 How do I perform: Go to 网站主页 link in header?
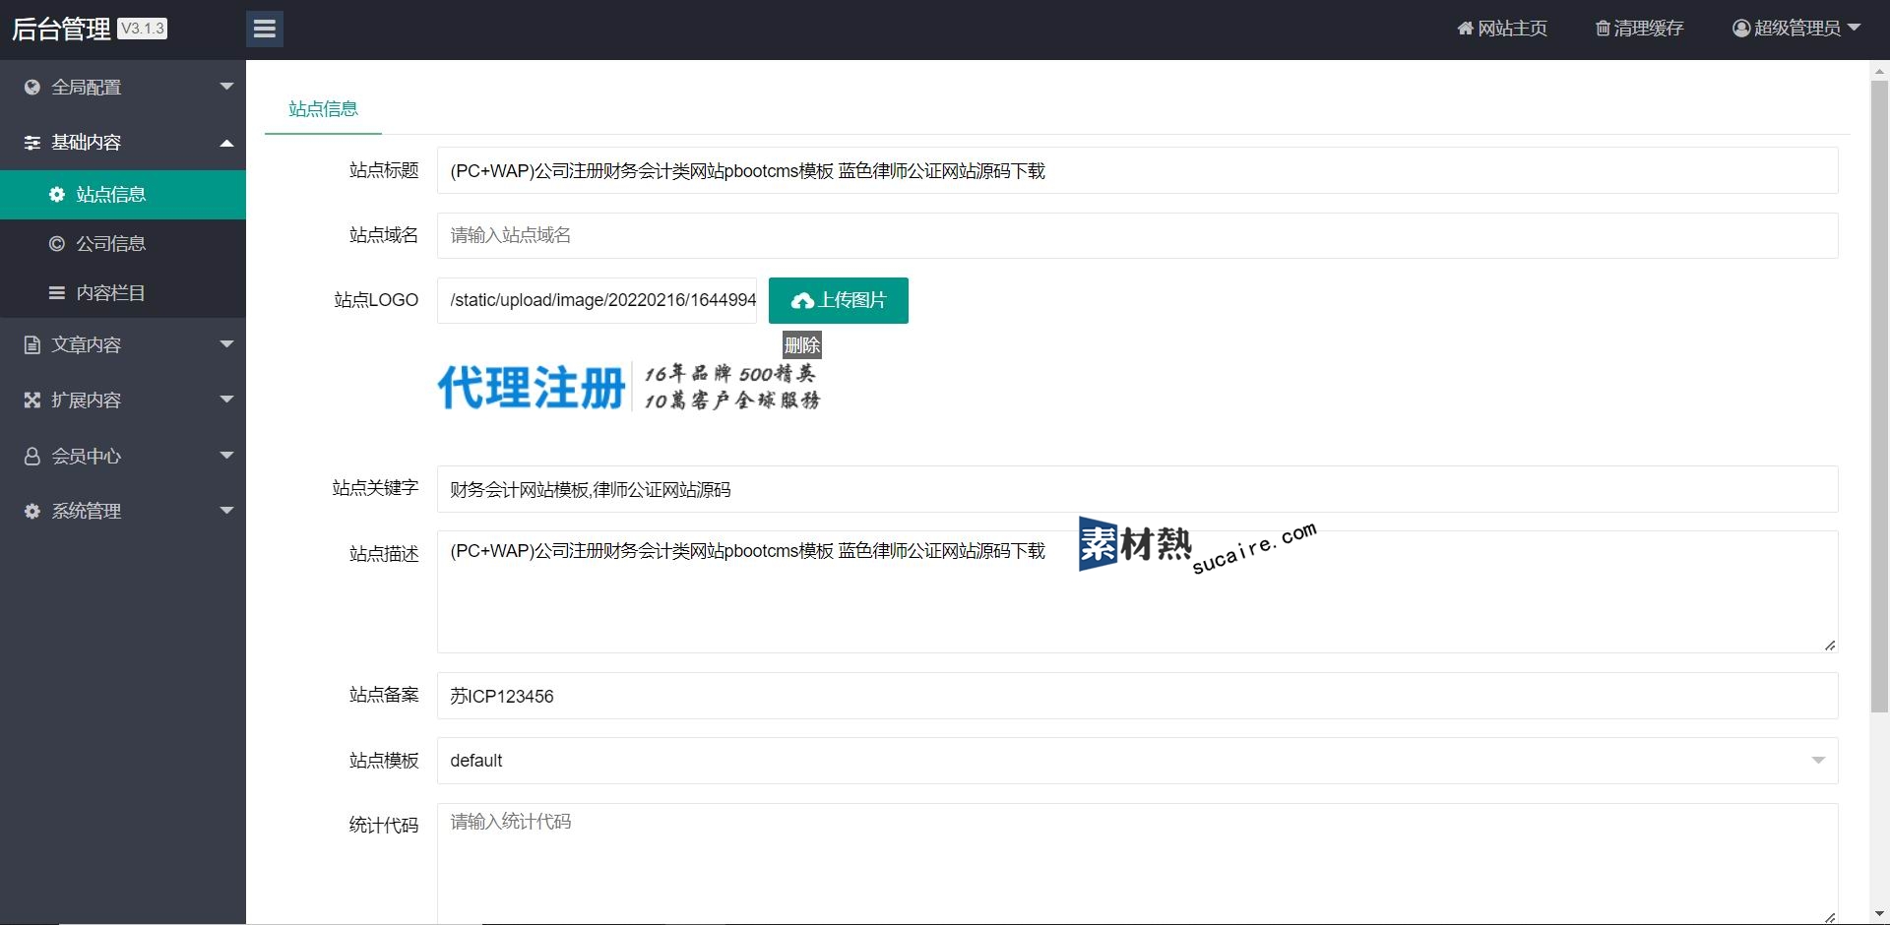click(1502, 29)
